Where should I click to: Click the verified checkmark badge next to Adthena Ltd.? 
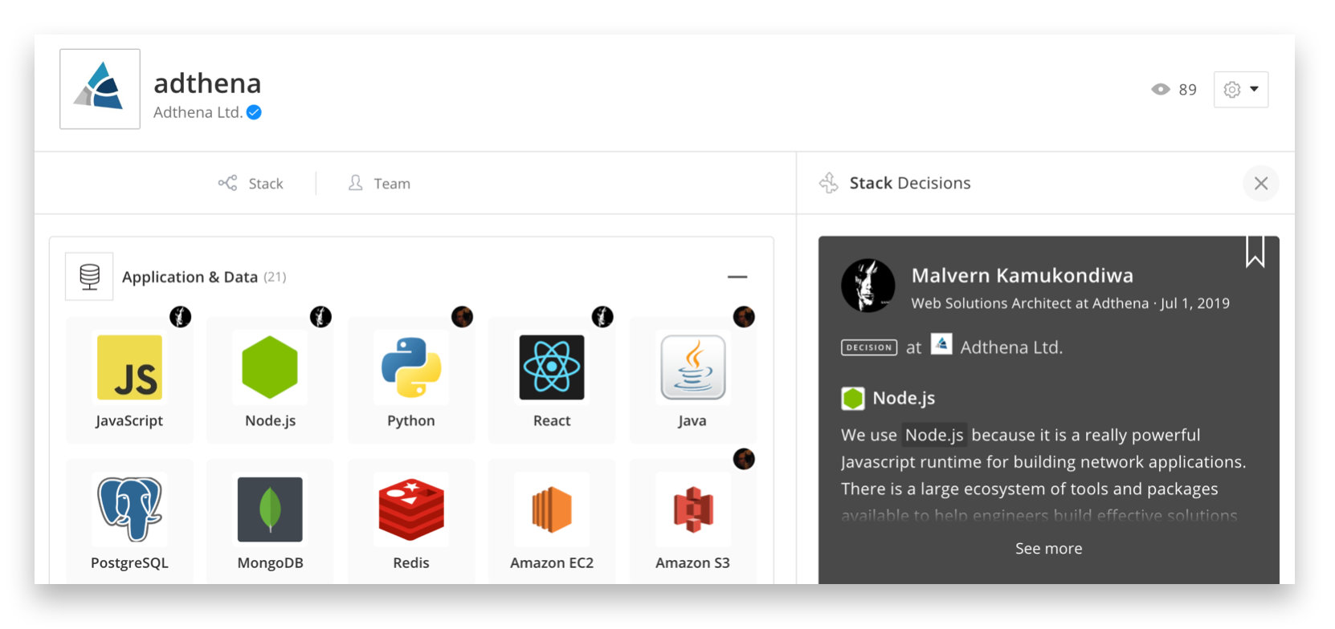(x=254, y=112)
